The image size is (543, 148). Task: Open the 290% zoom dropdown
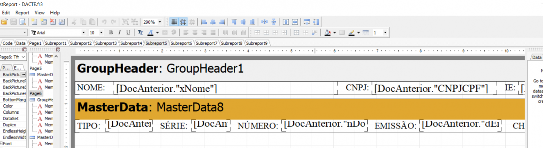pos(160,22)
